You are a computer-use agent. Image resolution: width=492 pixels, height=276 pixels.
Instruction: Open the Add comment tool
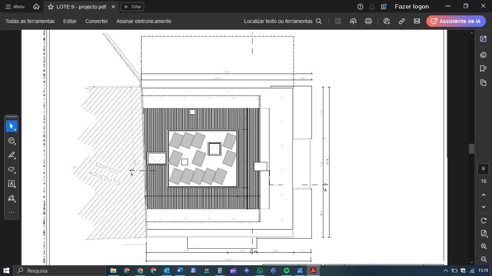coord(12,141)
